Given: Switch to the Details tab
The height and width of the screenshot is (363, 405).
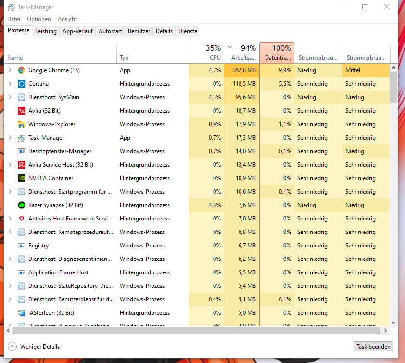Looking at the screenshot, I should coord(164,31).
